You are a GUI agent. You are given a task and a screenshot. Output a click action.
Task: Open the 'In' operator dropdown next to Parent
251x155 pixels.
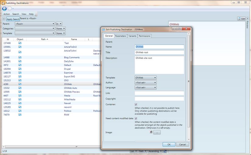[59, 24]
